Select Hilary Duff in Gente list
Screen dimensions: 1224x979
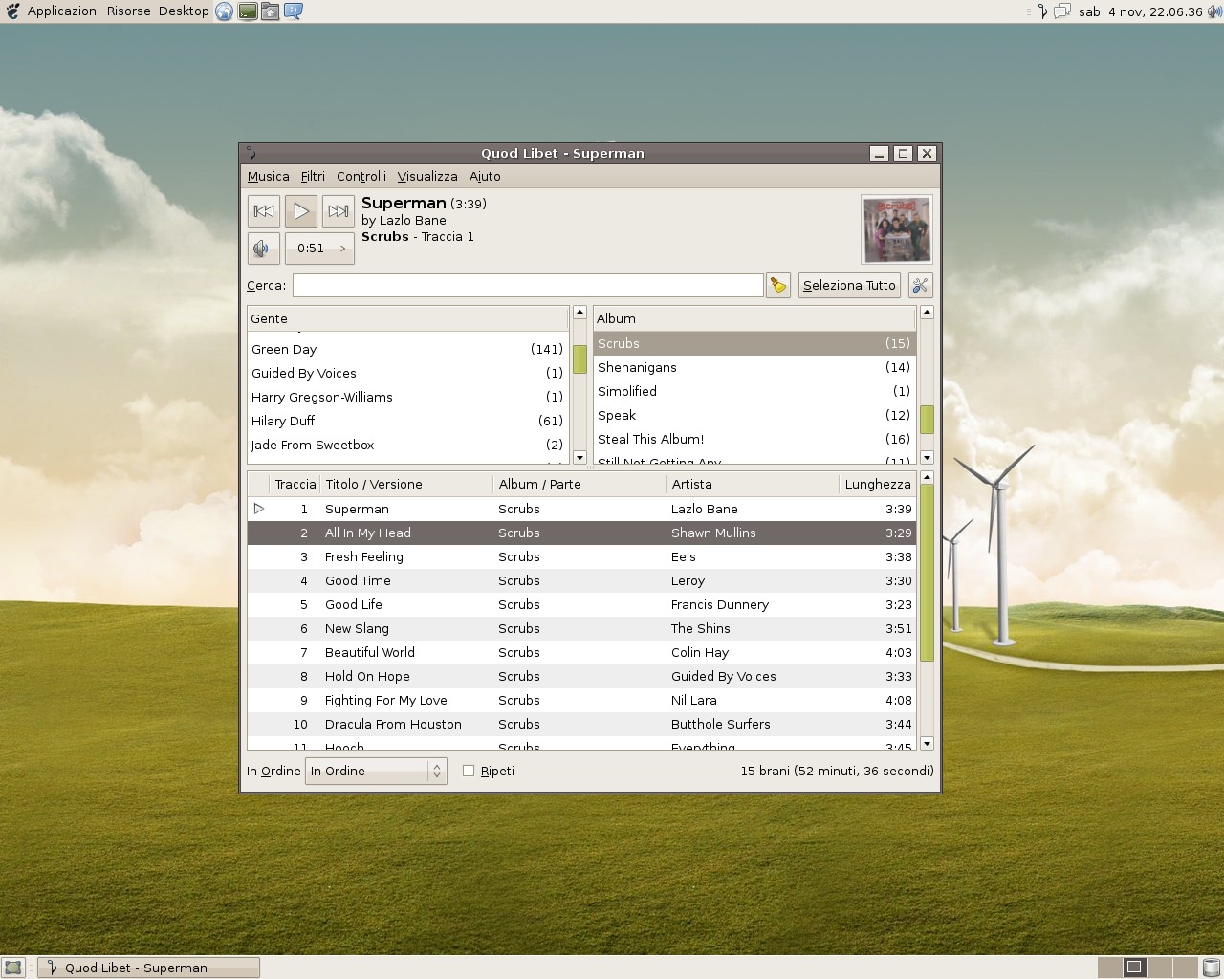407,422
